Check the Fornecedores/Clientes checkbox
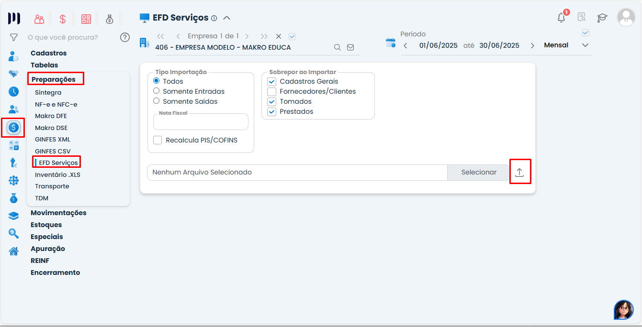 (x=272, y=91)
